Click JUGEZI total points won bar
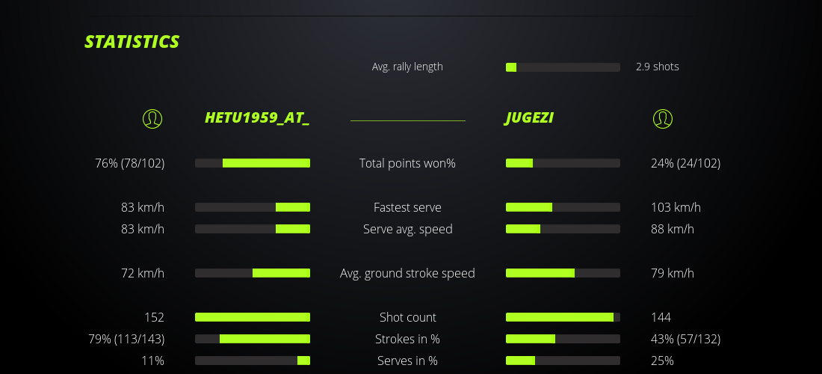822x374 pixels. pos(563,163)
